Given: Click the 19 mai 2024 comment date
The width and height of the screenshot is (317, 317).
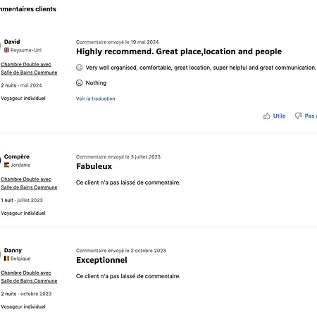Looking at the screenshot, I should 144,42.
